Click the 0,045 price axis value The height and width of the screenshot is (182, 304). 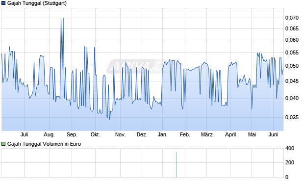click(x=292, y=81)
